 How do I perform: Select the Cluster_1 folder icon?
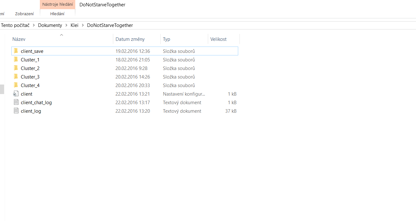tap(16, 60)
